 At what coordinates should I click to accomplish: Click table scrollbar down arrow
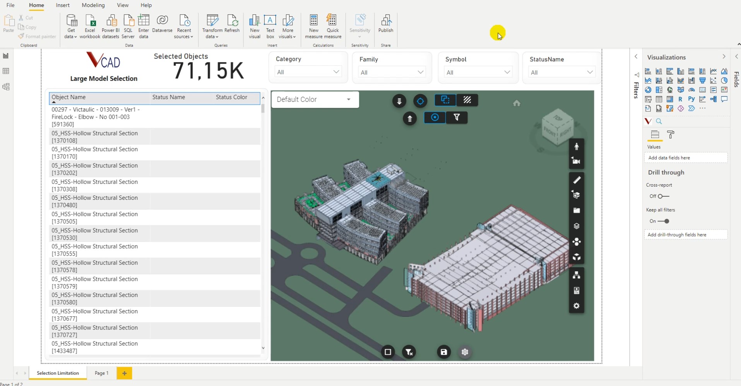[x=263, y=348]
